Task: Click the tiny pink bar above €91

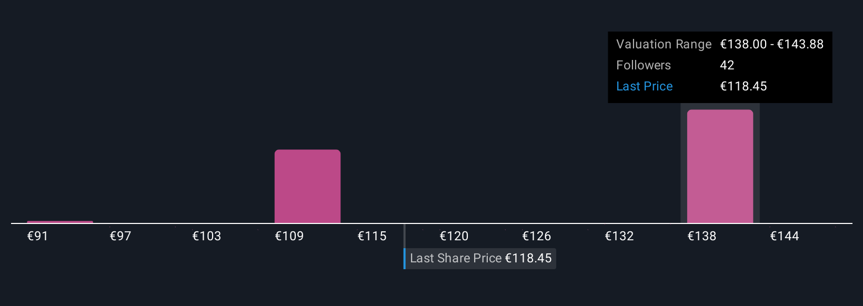Action: coord(60,222)
